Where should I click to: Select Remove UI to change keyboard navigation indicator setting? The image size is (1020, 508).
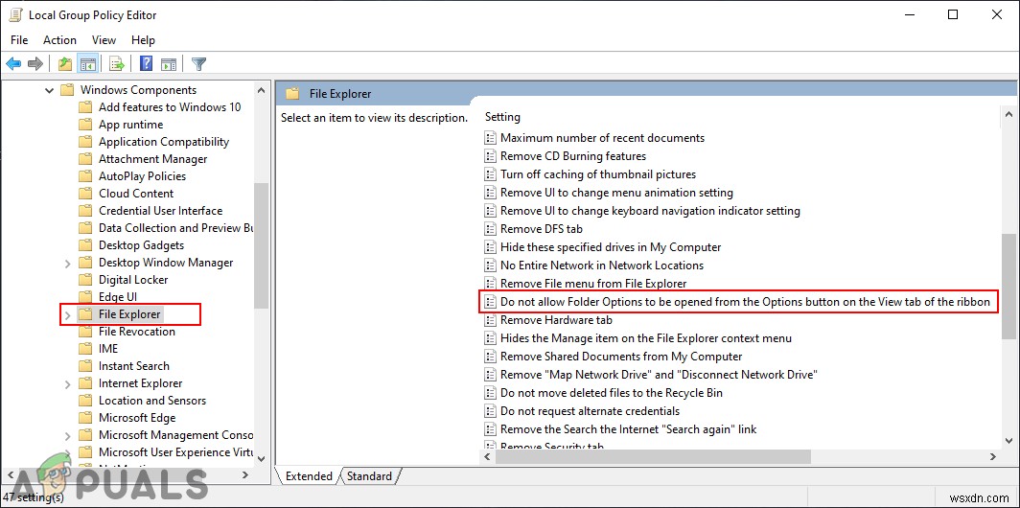point(650,211)
